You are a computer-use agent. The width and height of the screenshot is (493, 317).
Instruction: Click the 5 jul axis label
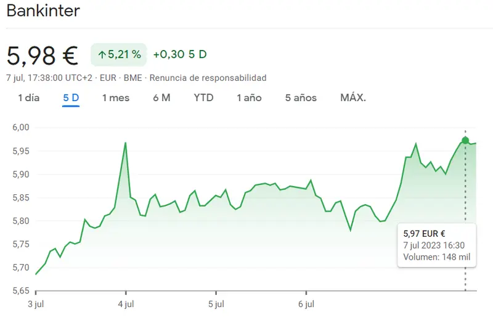pyautogui.click(x=216, y=305)
